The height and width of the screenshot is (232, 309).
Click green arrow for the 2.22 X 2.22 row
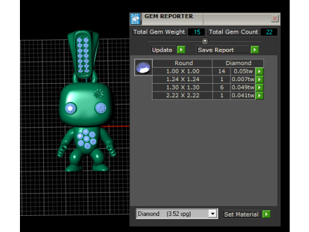click(x=259, y=95)
